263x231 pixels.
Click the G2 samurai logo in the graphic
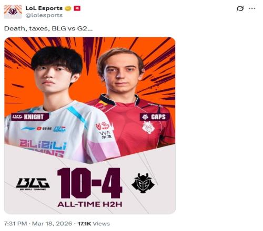point(143,183)
